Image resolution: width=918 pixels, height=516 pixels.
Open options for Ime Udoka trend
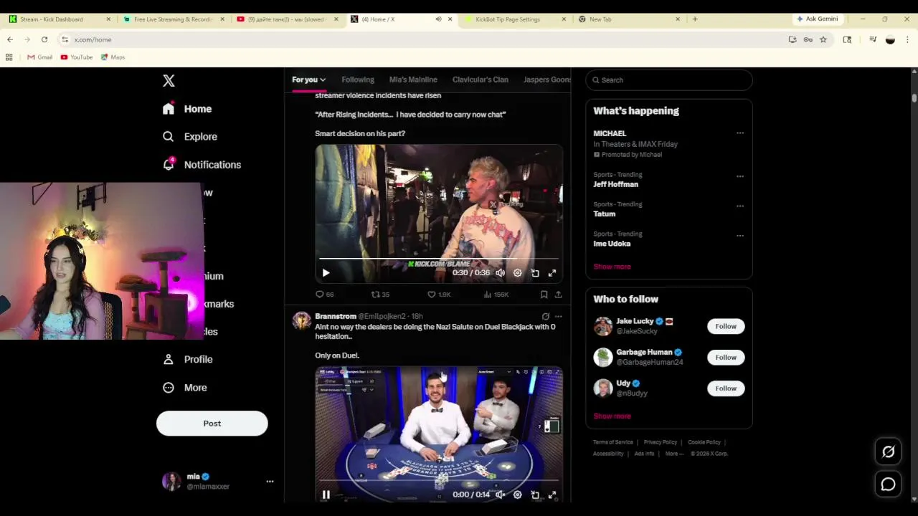pos(740,236)
